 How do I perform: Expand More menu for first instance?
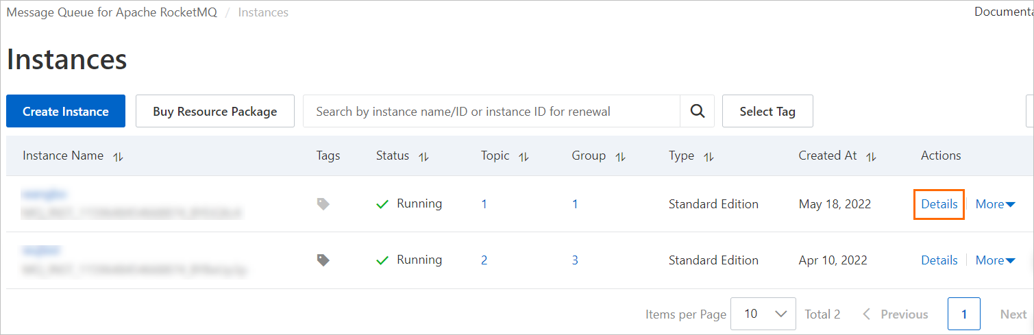tap(995, 204)
